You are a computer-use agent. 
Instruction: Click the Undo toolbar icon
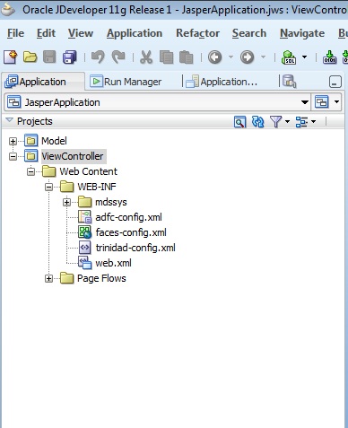coord(98,57)
